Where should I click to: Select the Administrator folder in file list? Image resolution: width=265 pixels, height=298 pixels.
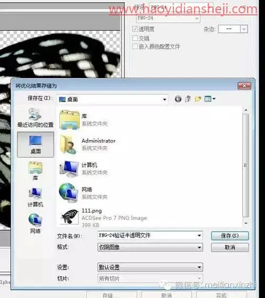coord(87,145)
